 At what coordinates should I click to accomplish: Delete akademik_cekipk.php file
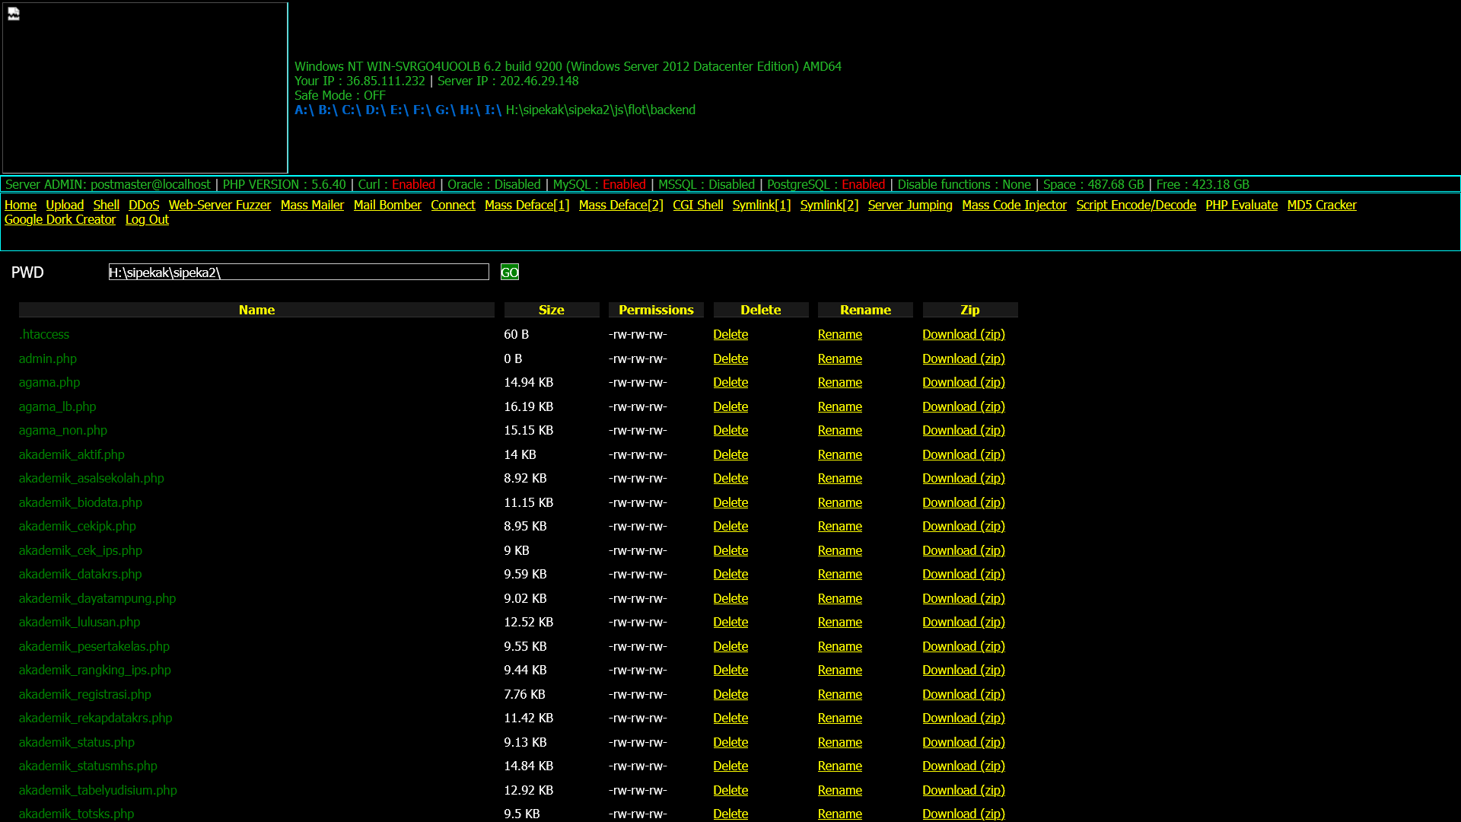pos(730,526)
